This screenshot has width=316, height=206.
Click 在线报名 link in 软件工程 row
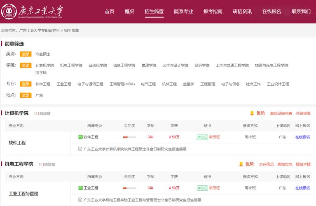(302, 137)
